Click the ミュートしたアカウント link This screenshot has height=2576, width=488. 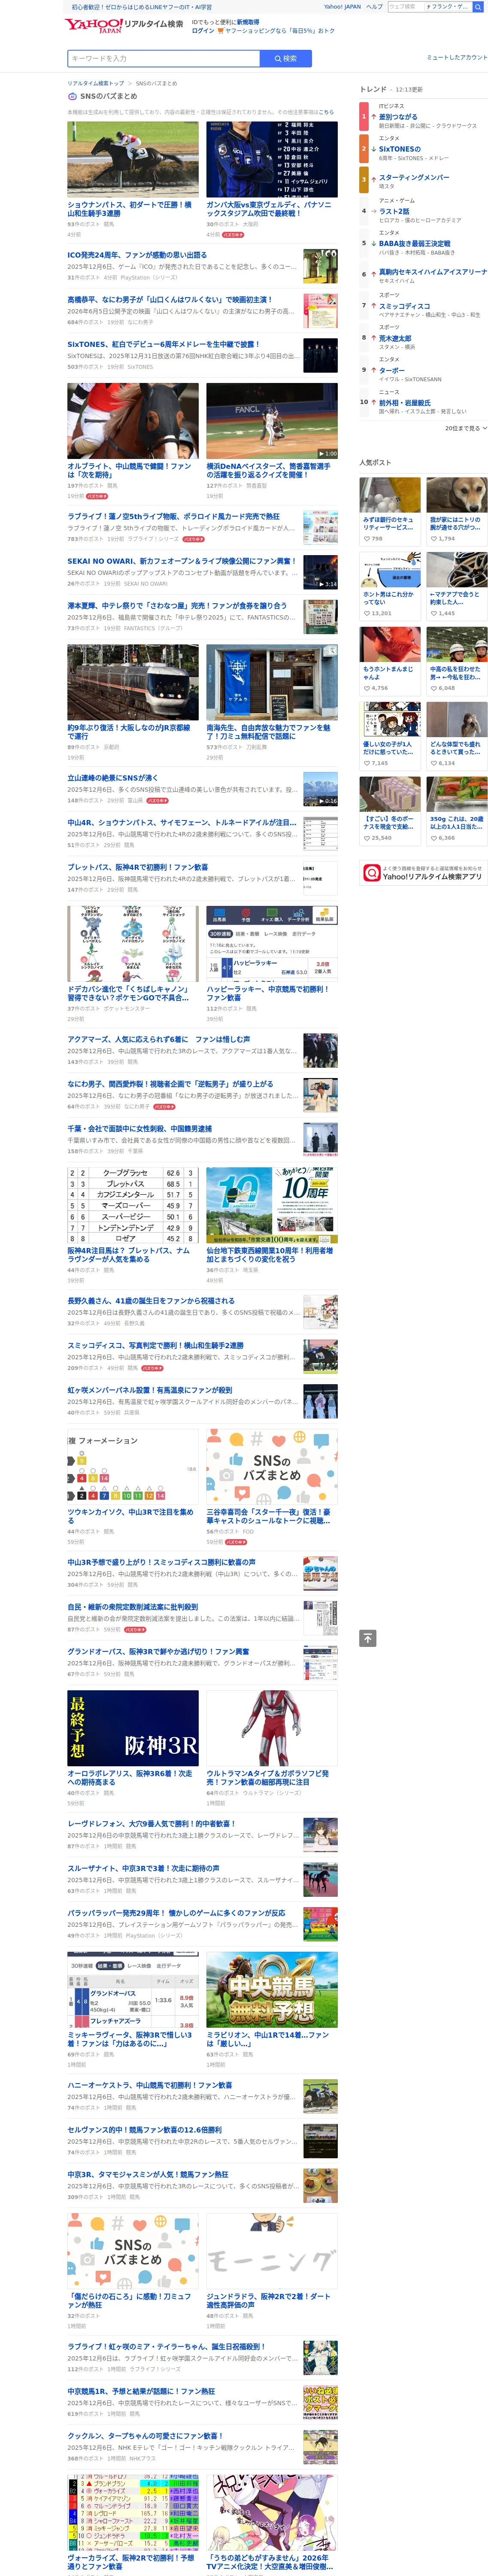457,57
